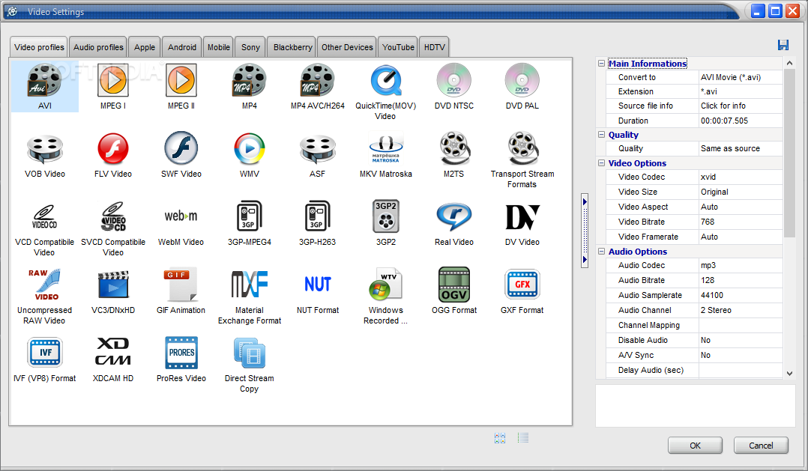Select the SWF Video icon
Screen dimensions: 808x471
(181, 148)
